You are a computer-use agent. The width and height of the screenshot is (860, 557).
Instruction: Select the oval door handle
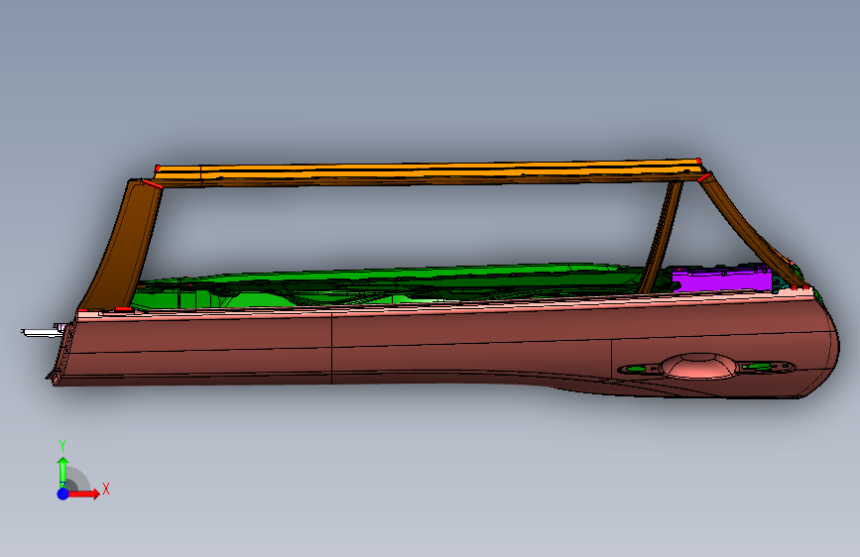(697, 367)
